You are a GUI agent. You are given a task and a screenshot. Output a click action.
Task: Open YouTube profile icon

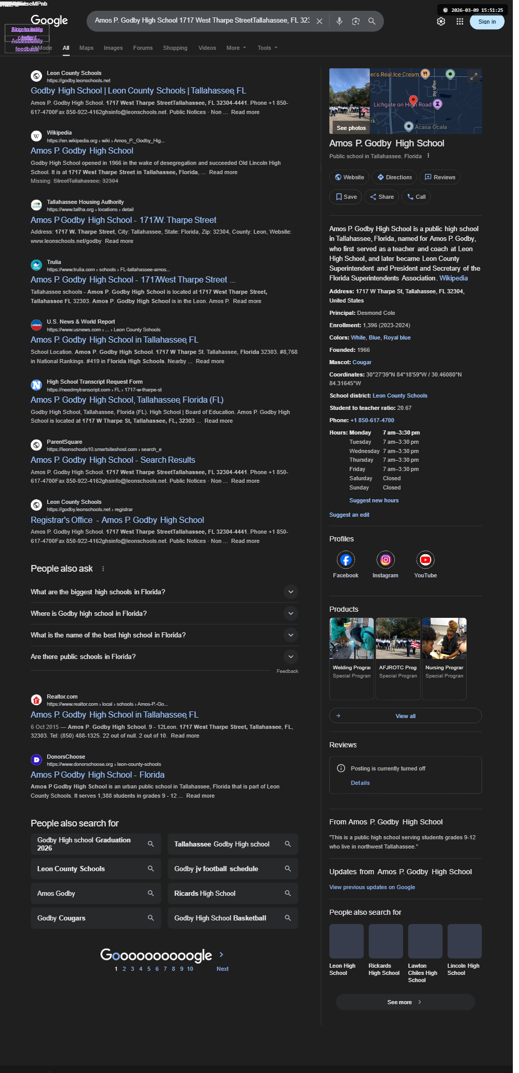coord(426,560)
